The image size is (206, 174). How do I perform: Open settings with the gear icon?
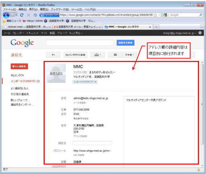click(200, 33)
